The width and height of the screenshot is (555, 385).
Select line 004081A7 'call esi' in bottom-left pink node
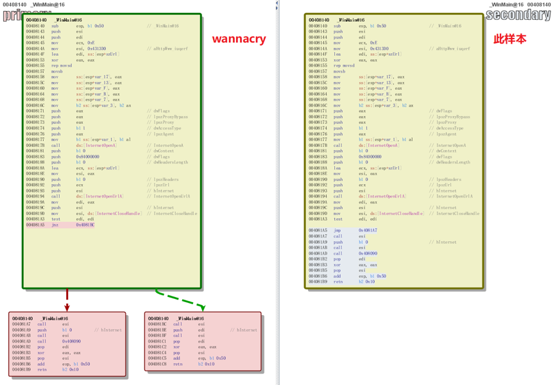coord(40,325)
